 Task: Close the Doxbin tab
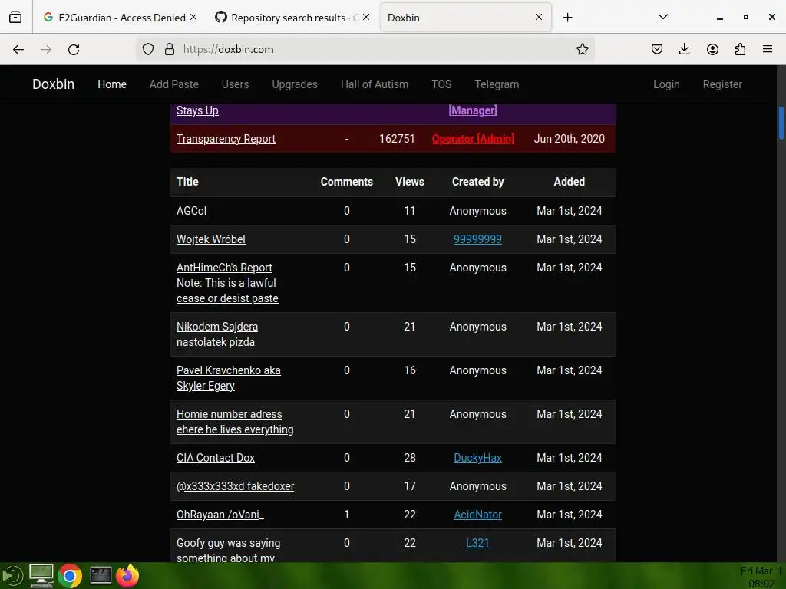coord(538,17)
